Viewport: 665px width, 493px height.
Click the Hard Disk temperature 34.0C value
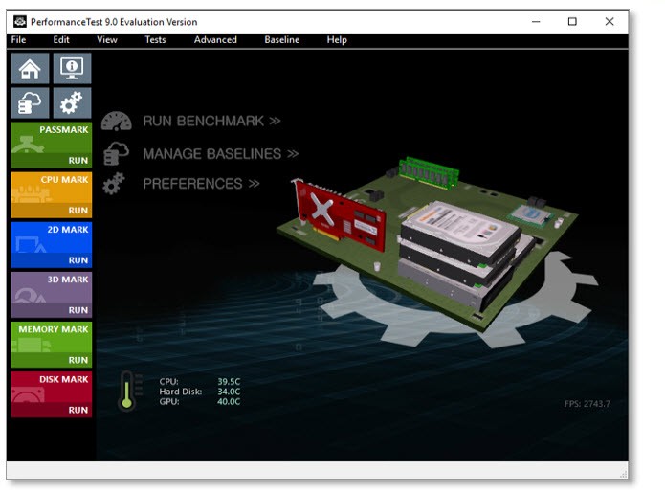(229, 392)
